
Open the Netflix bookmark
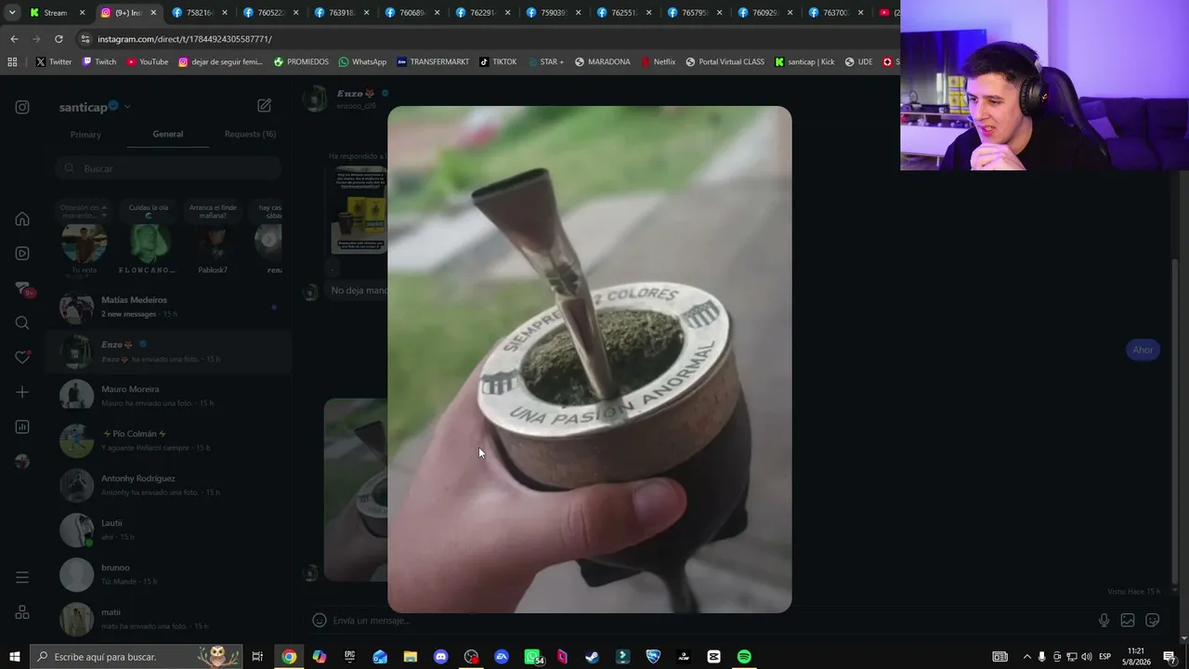658,62
